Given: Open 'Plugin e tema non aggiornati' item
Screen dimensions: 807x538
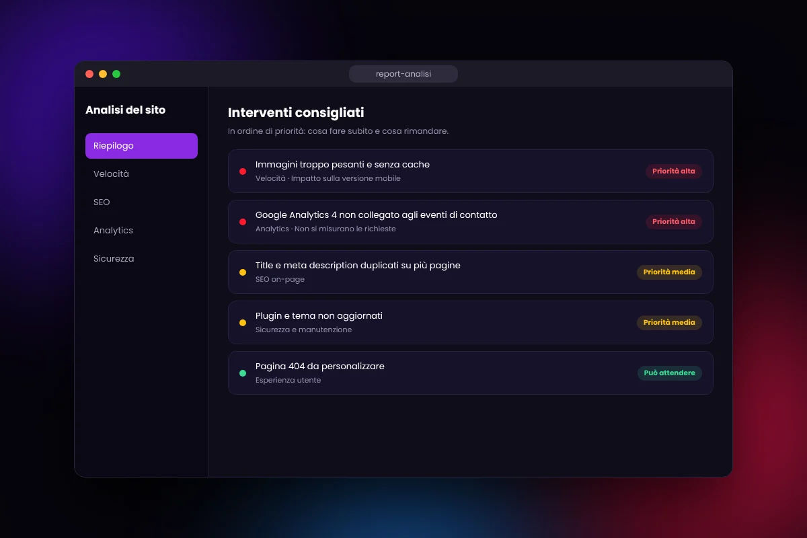Looking at the screenshot, I should pos(471,323).
